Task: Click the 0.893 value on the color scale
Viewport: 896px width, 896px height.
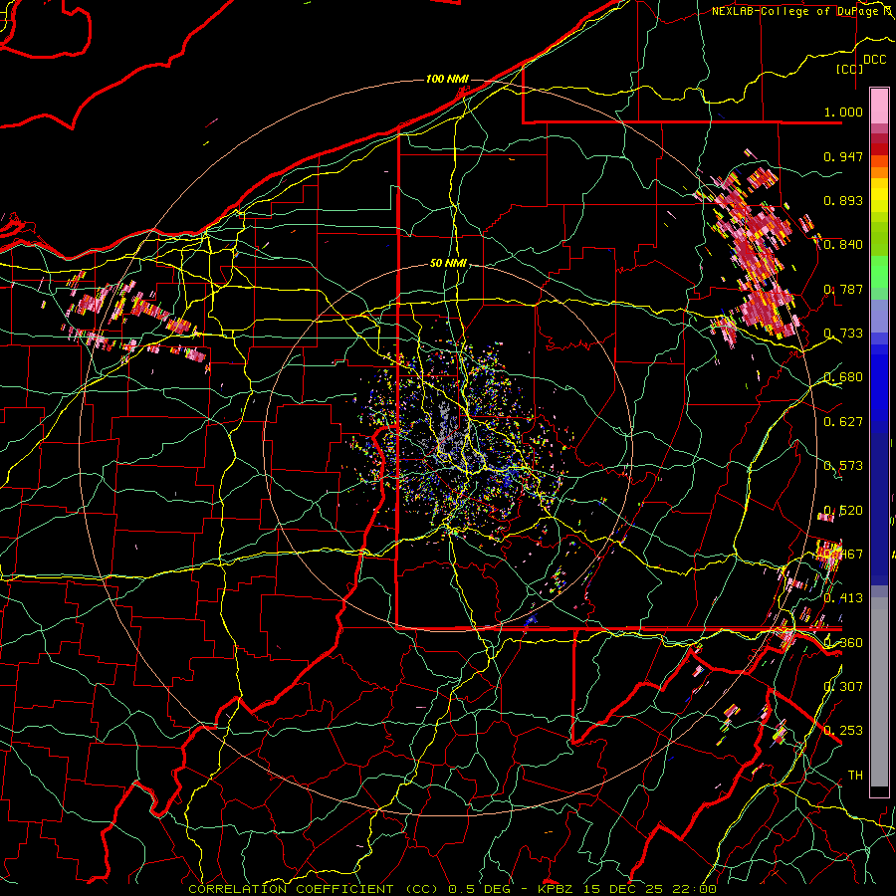Action: click(x=843, y=200)
